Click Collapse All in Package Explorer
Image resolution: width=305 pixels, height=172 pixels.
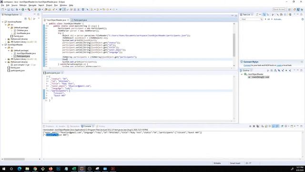[26, 19]
